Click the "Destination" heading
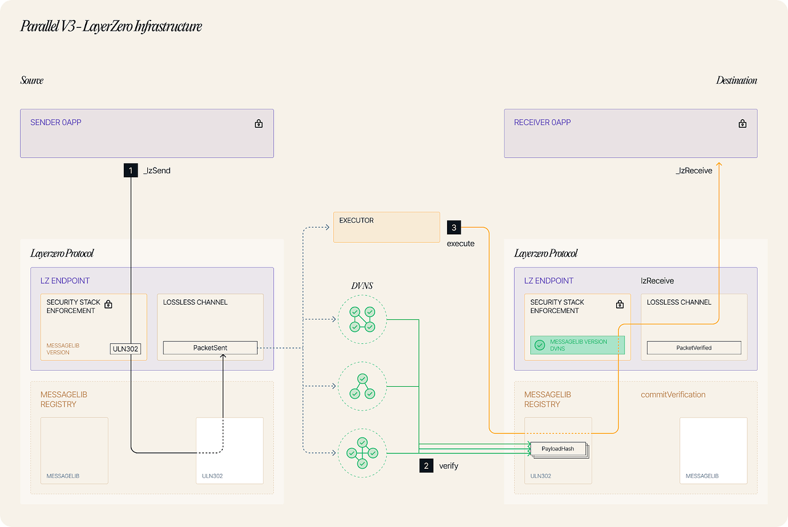 tap(737, 80)
